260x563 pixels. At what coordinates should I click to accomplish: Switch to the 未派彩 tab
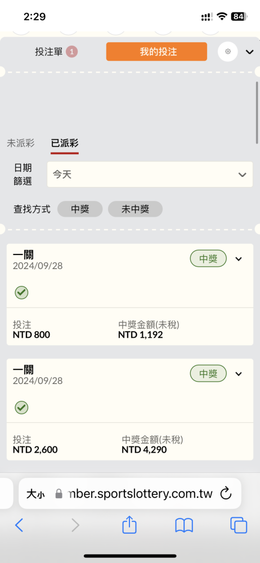pyautogui.click(x=21, y=143)
